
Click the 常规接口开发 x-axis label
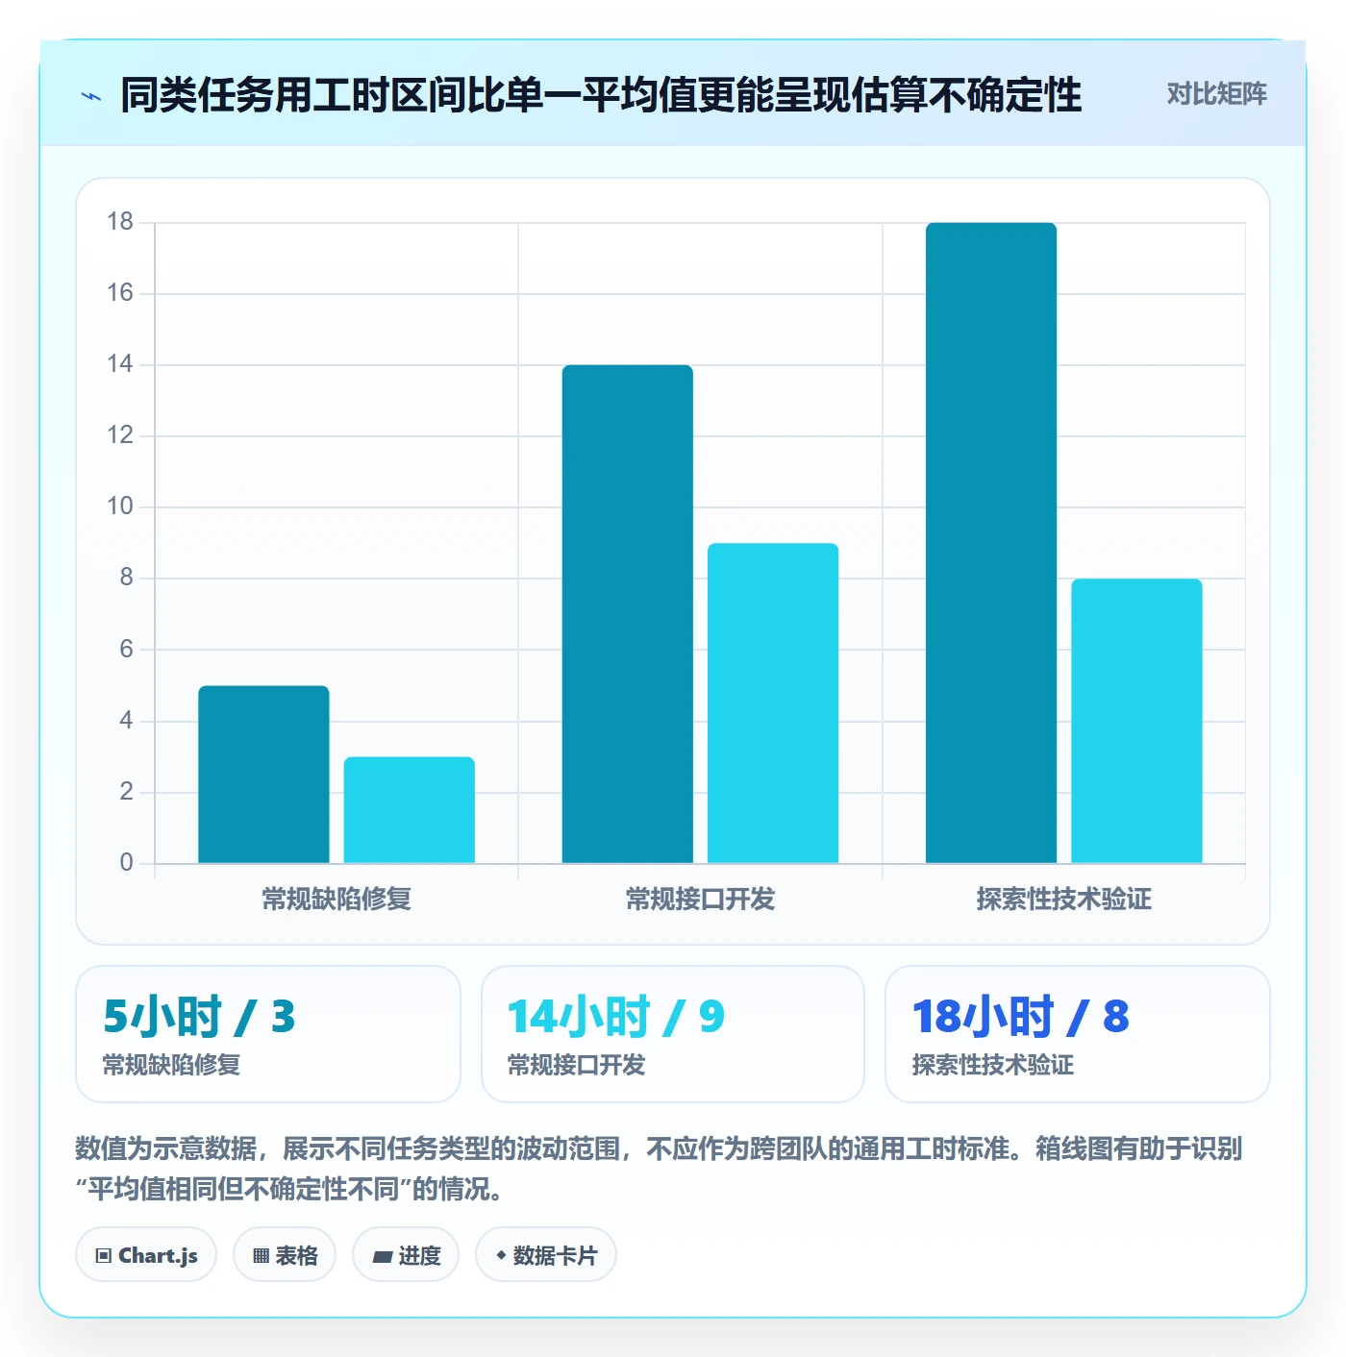pyautogui.click(x=700, y=900)
